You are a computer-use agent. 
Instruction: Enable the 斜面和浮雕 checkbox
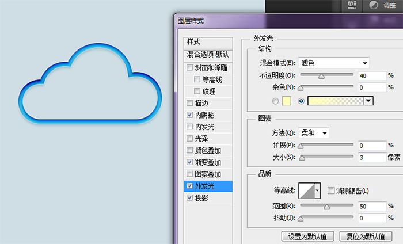[x=189, y=67]
